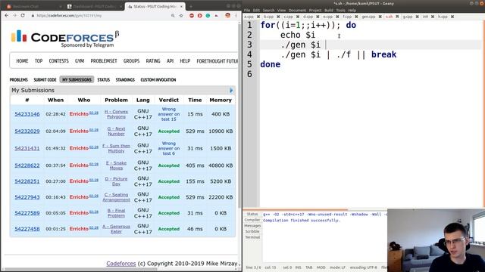Open the CONTESTS nav link

tap(59, 61)
